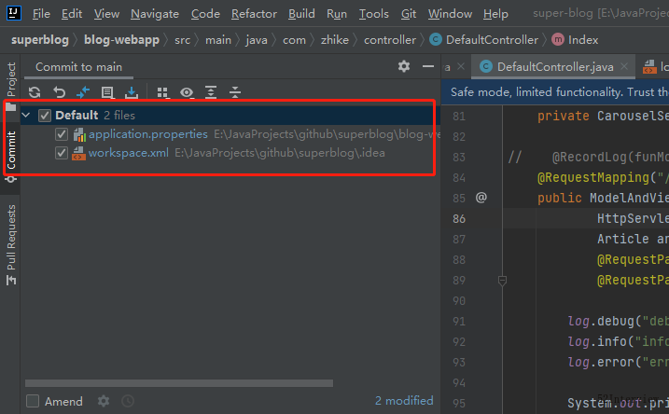
Task: Click the main breadcrumb
Action: point(218,40)
